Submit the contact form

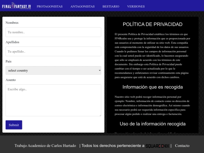14,125
